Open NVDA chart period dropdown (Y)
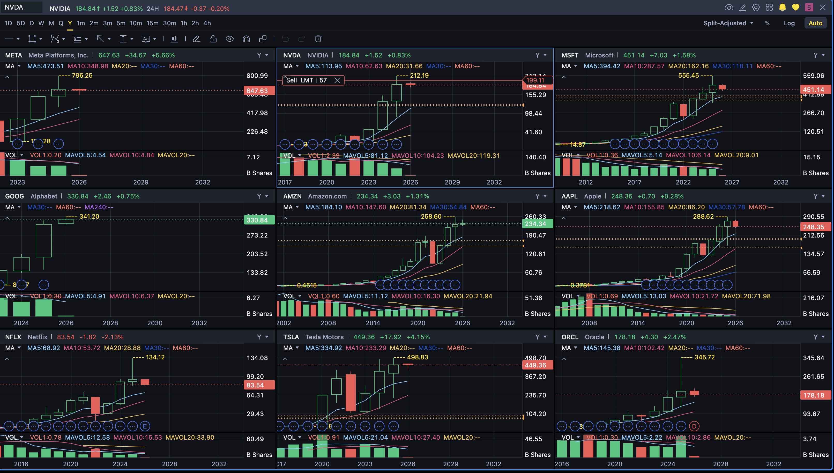834x473 pixels. (541, 55)
